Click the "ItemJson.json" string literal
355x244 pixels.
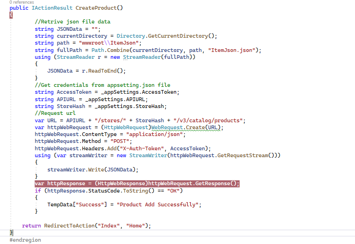[x=232, y=50]
